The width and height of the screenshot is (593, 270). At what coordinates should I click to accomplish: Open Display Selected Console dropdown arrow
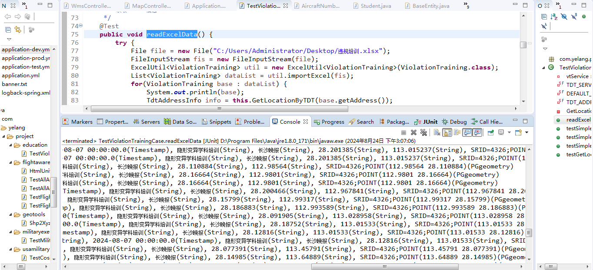click(509, 132)
